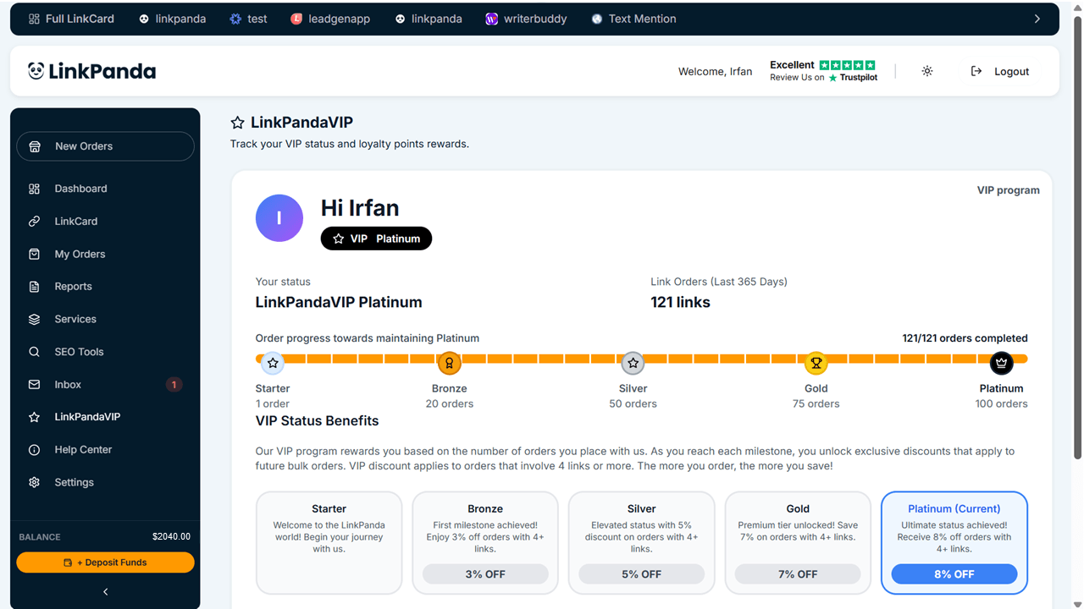This screenshot has width=1084, height=609.
Task: Click the Dashboard grid icon in sidebar
Action: point(34,189)
